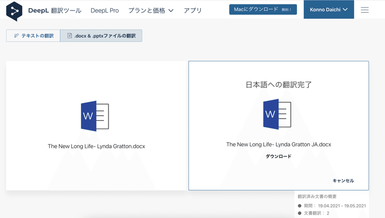Screen dimensions: 385x218
Task: Click the キャンセル button
Action: (343, 181)
